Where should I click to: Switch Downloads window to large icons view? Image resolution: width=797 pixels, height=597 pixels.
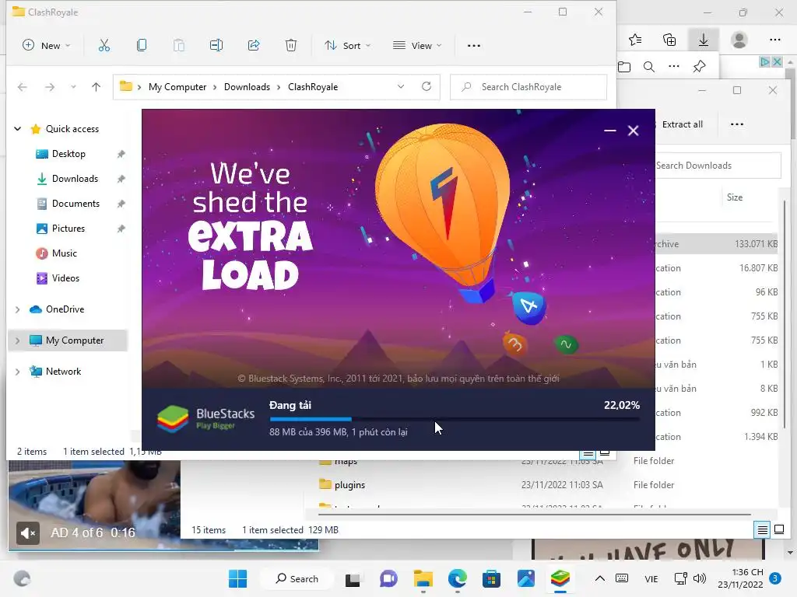pos(778,530)
